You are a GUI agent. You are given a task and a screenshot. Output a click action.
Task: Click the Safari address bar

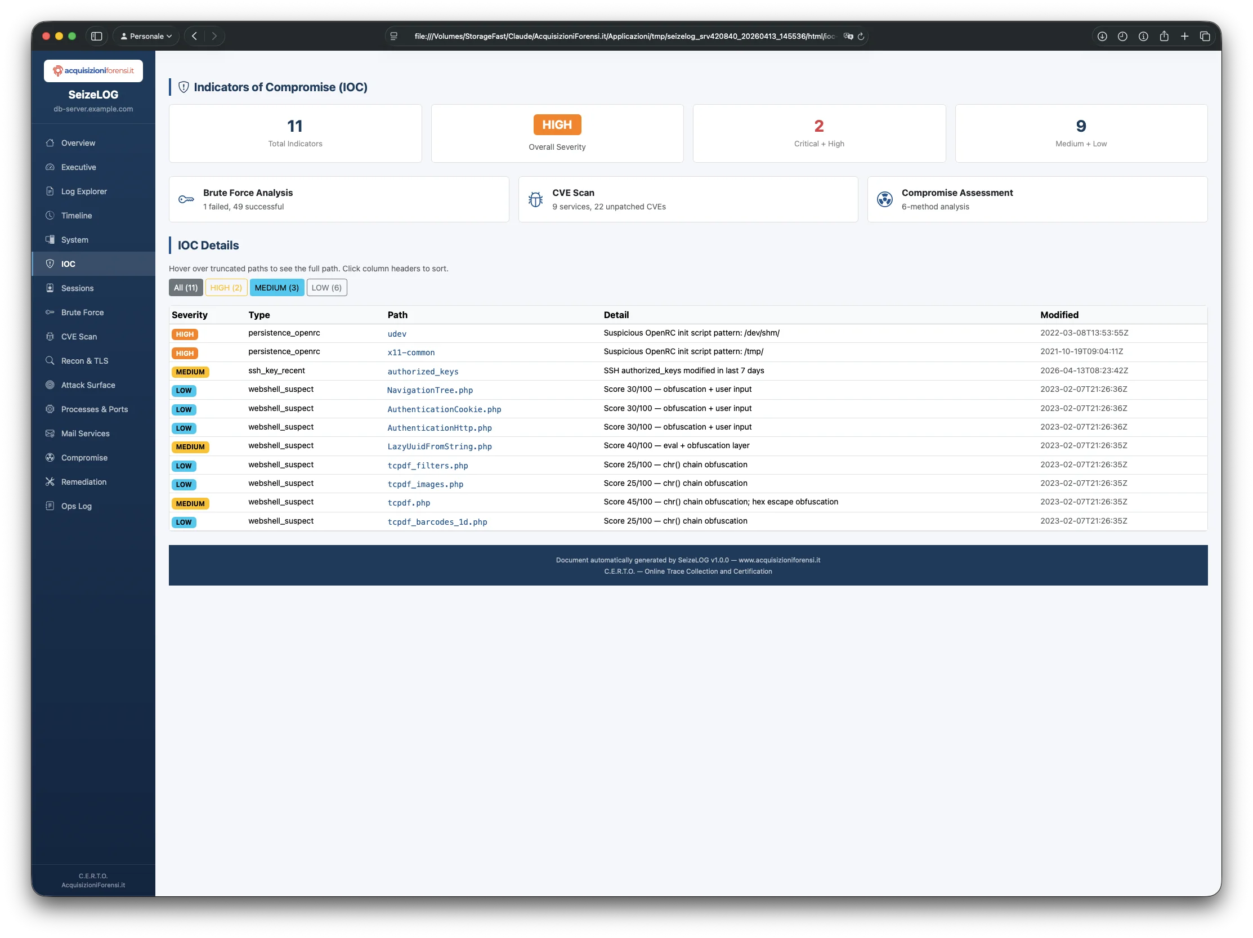tap(623, 36)
